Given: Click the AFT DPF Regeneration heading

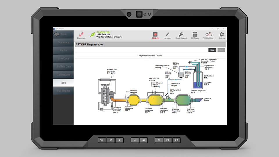Looking at the screenshot, I should pyautogui.click(x=89, y=44).
